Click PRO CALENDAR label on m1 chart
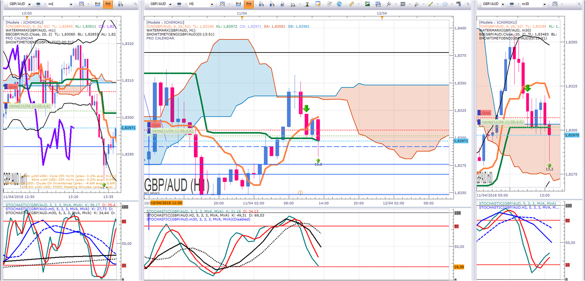The height and width of the screenshot is (281, 585). pos(20,38)
